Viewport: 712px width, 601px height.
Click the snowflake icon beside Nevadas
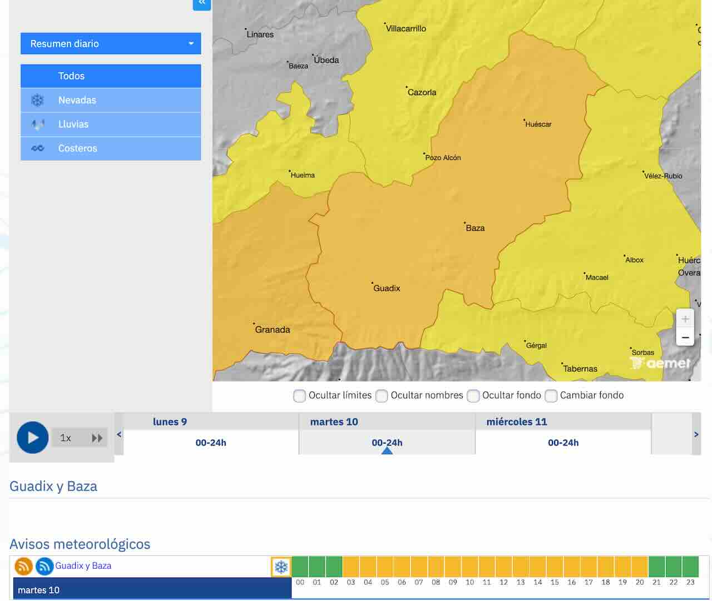point(37,100)
